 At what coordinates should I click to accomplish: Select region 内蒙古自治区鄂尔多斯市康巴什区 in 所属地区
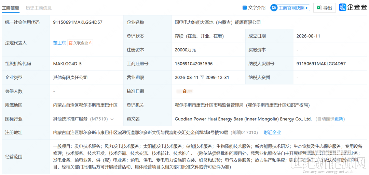coord(85,105)
